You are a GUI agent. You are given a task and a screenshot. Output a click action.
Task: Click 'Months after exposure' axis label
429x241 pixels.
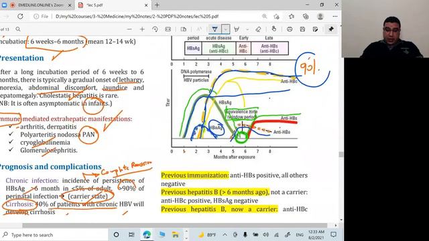click(x=234, y=157)
